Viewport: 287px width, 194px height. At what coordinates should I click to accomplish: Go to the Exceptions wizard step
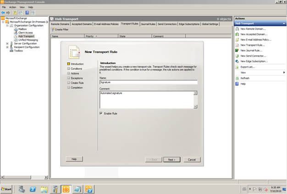click(77, 78)
